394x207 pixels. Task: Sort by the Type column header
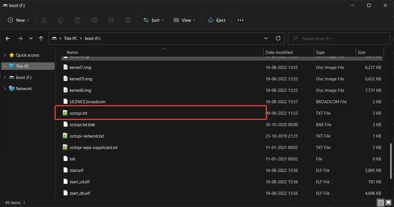click(x=320, y=52)
